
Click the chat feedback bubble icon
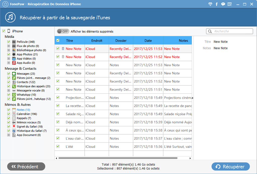[223, 4]
